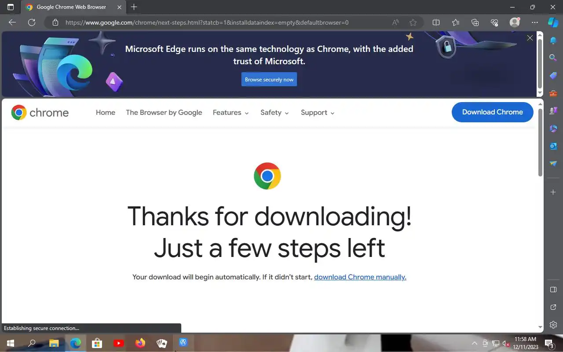View site information via the lock icon

(55, 22)
